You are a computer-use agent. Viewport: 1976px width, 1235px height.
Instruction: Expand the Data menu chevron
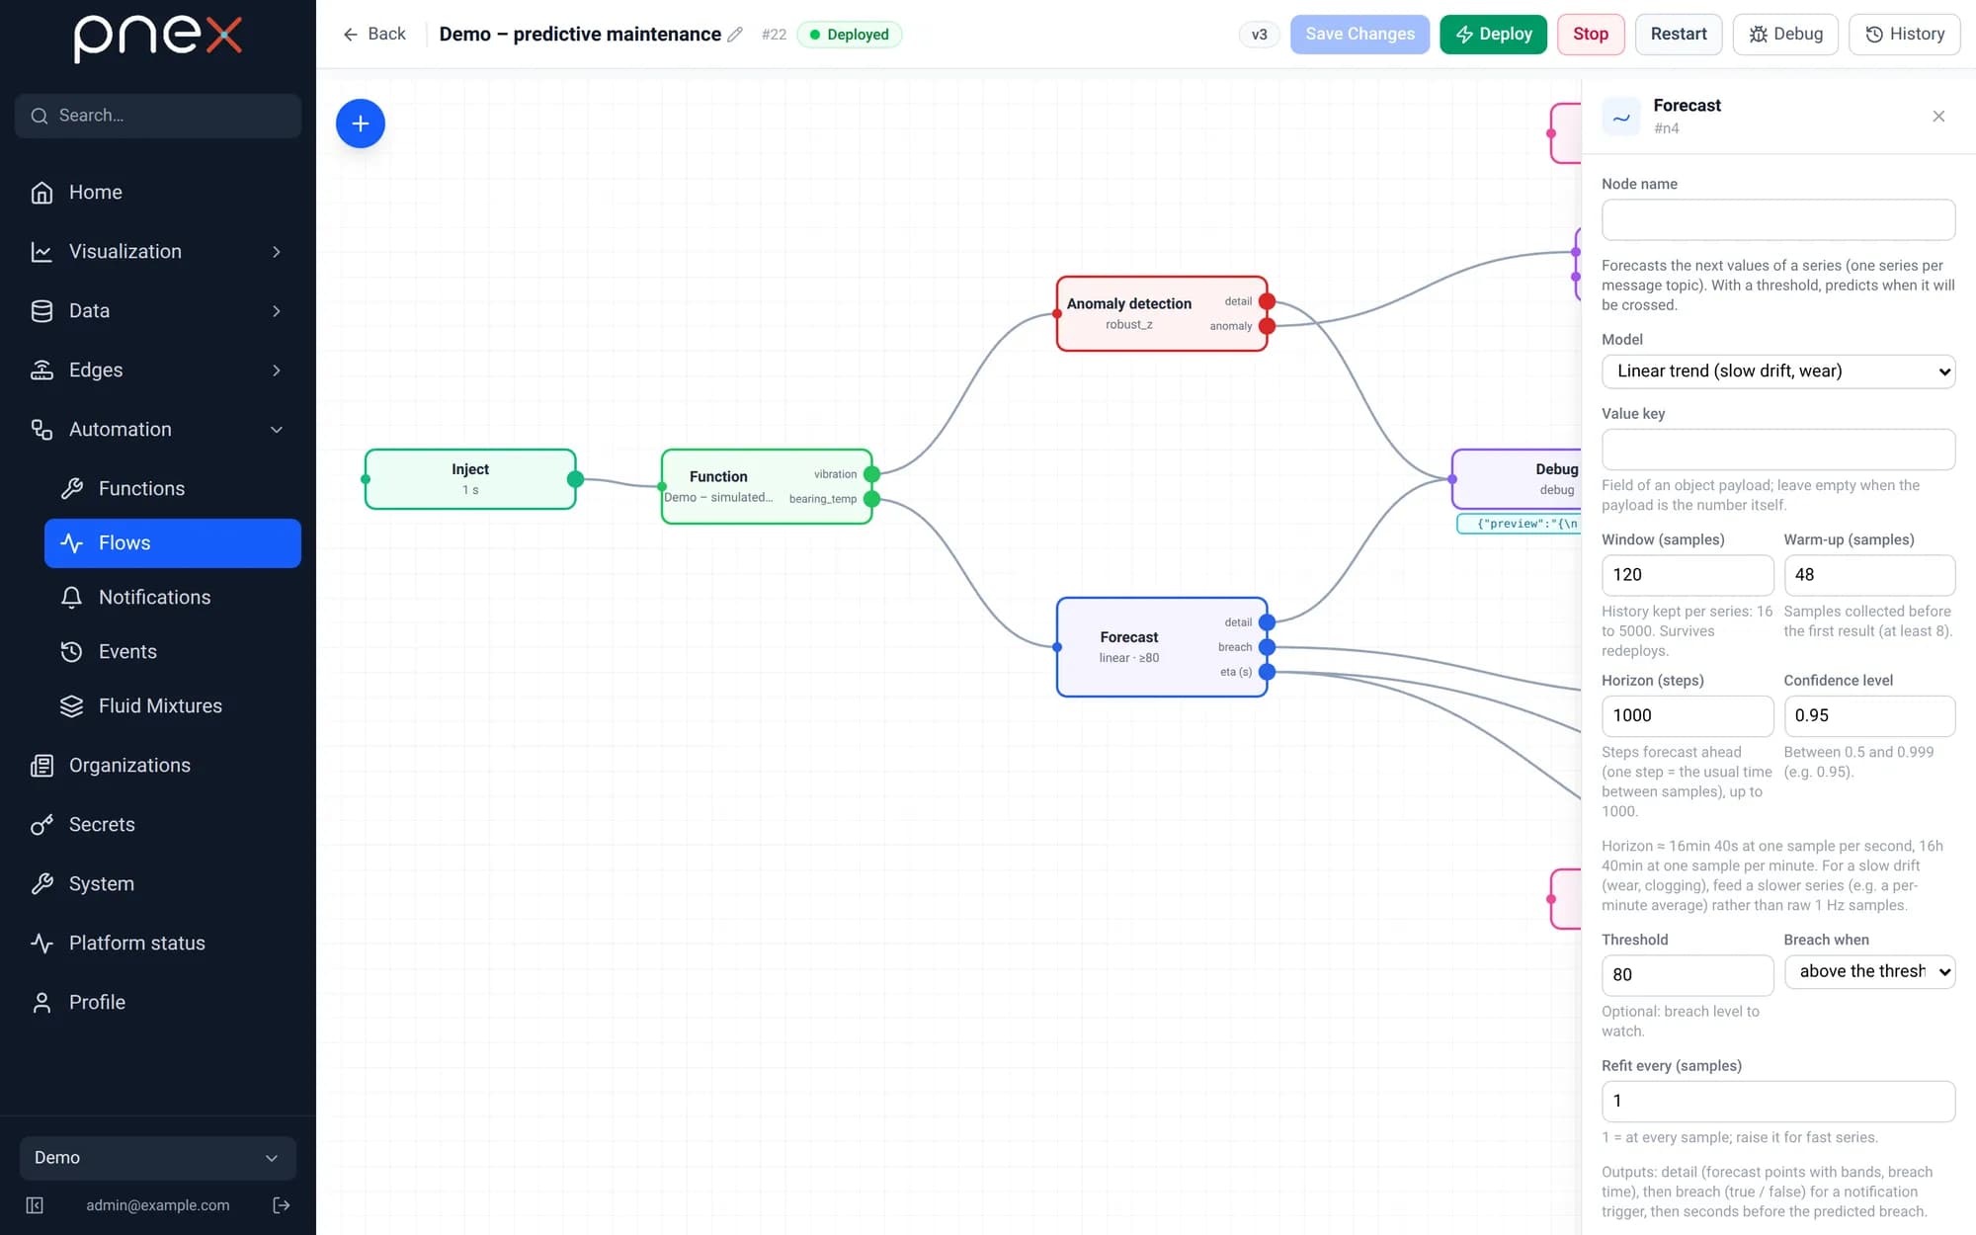point(277,311)
